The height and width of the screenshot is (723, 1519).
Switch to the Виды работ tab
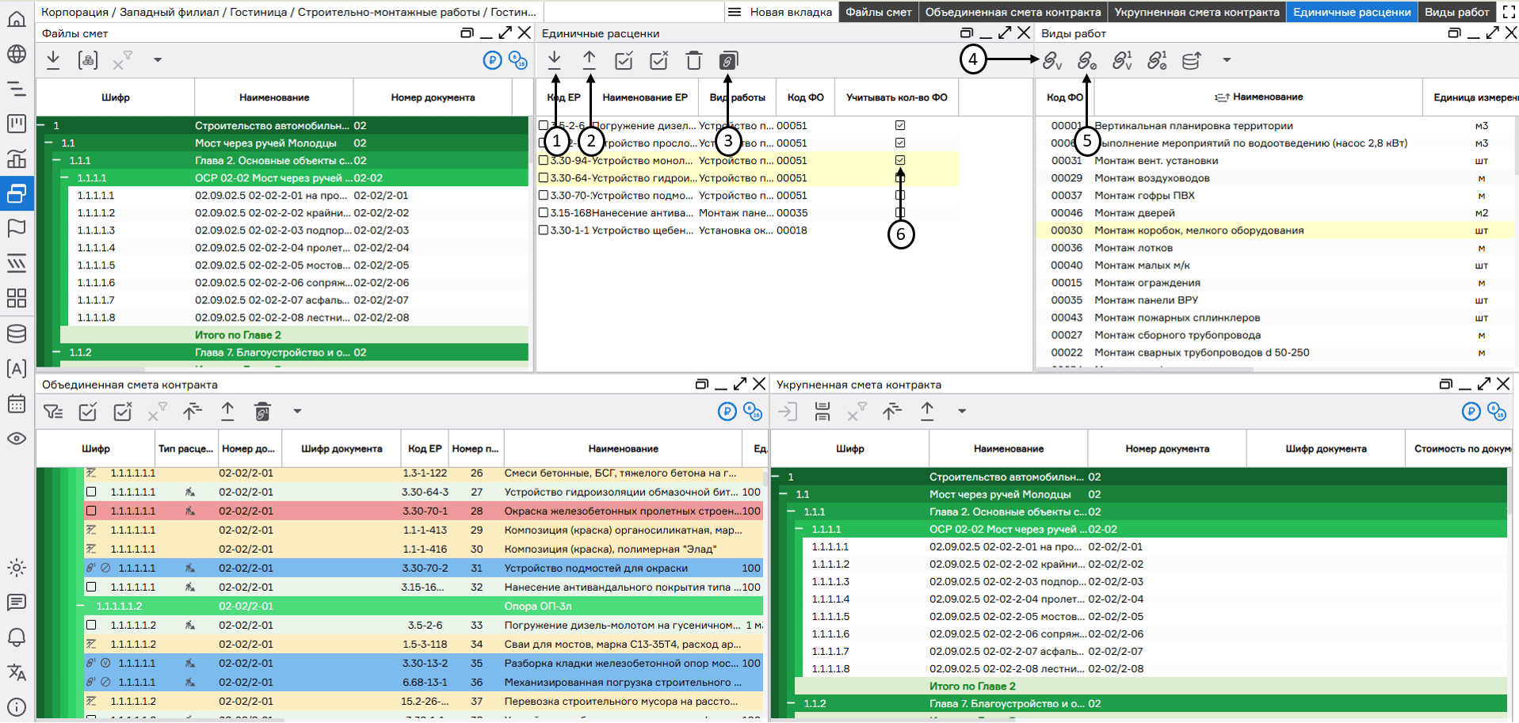point(1456,12)
